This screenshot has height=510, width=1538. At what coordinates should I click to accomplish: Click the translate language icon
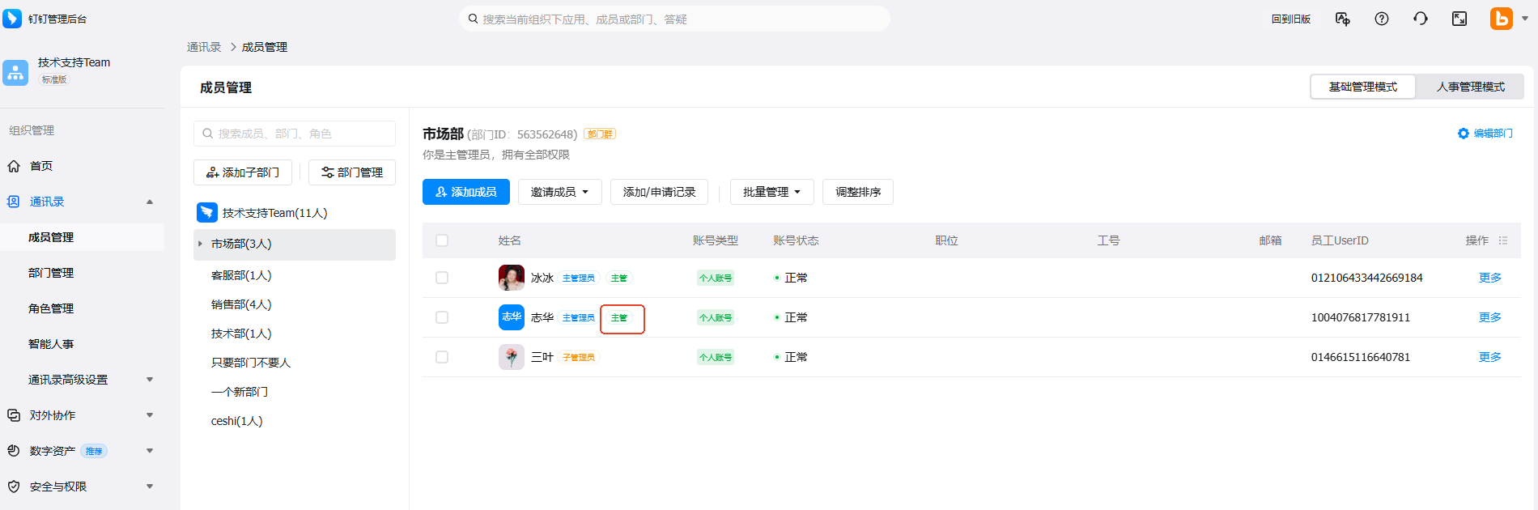(x=1343, y=19)
